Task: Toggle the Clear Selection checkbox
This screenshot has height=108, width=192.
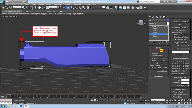Action: pyautogui.click(x=173, y=55)
